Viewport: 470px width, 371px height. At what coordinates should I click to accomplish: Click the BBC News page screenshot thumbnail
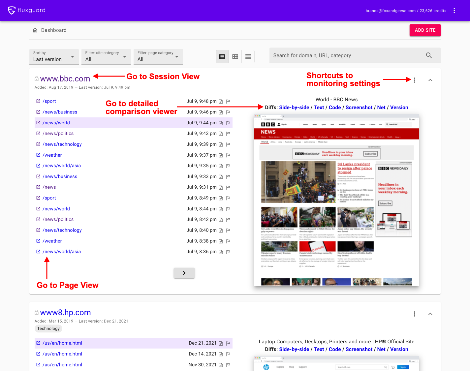[336, 200]
